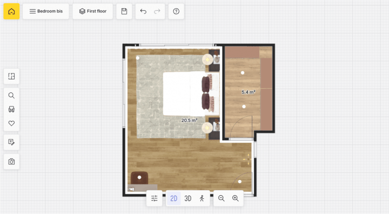389x214 pixels.
Task: Open the Bedroom bis project menu
Action: [x=46, y=11]
